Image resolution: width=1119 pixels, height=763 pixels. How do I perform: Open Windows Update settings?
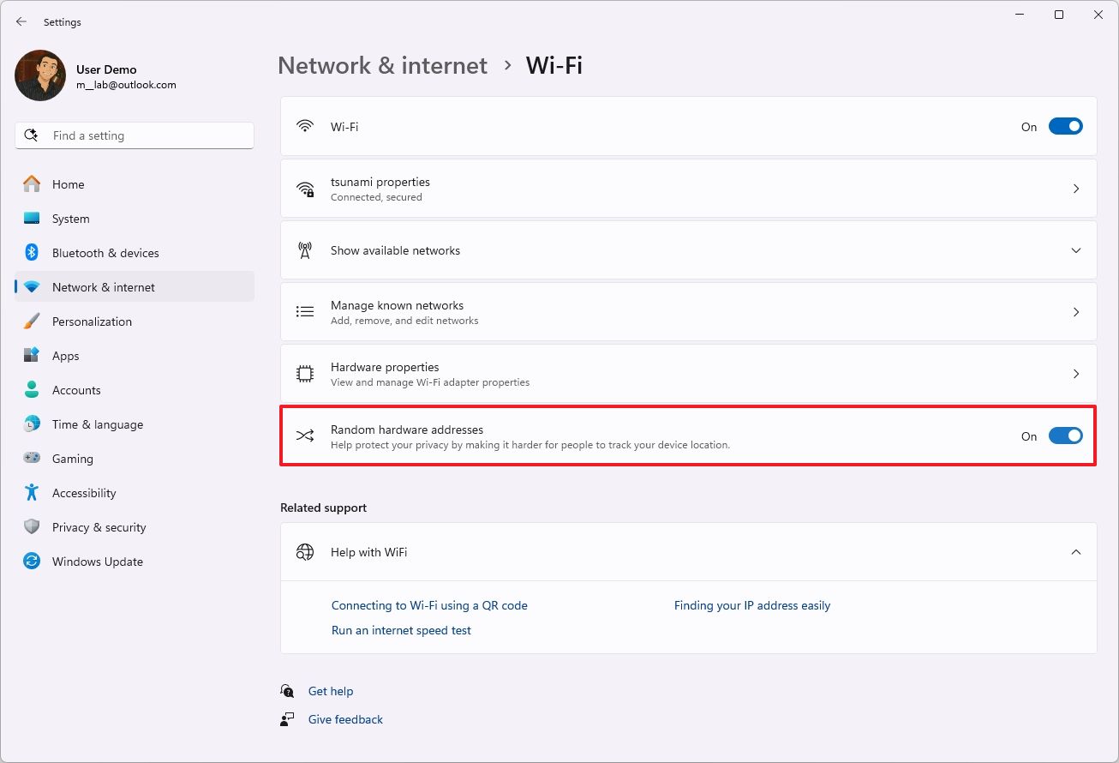point(98,562)
